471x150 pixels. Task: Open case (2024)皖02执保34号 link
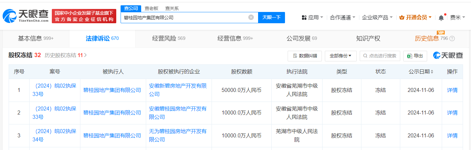point(55,135)
